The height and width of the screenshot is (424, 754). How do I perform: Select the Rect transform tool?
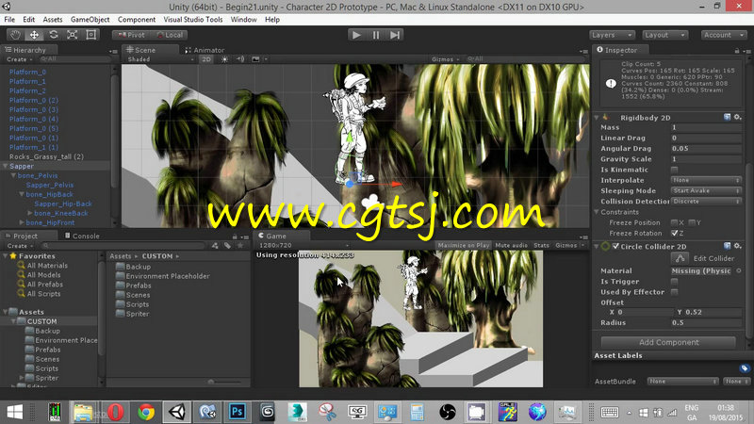pos(90,35)
